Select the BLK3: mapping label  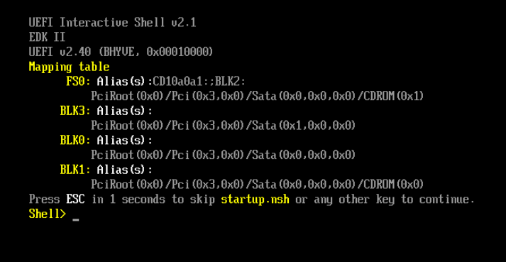76,111
